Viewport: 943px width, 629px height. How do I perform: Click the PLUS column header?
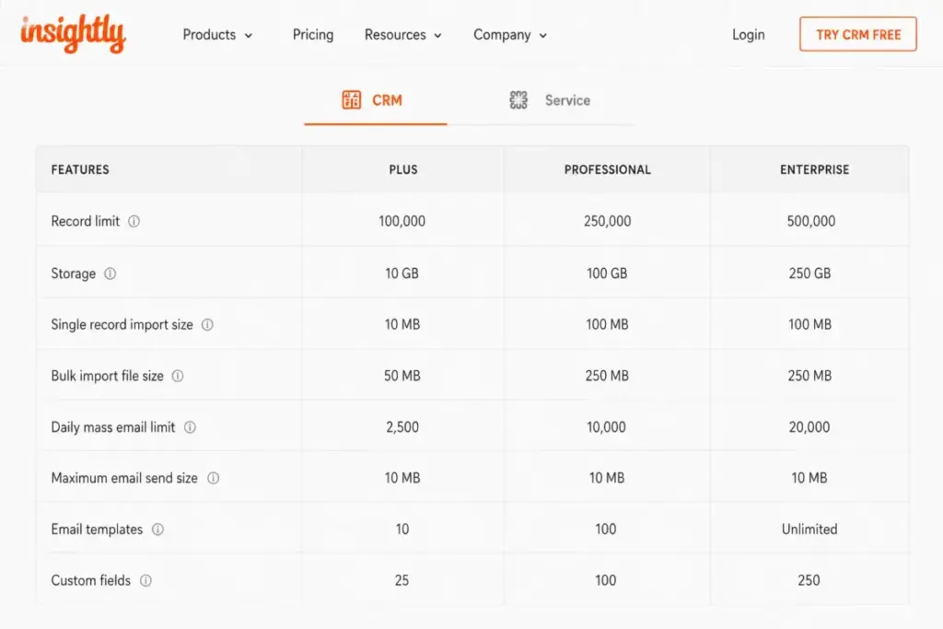(x=403, y=169)
